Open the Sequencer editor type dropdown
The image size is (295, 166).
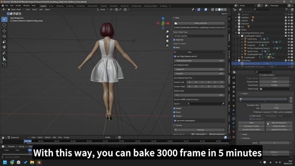click(x=18, y=137)
